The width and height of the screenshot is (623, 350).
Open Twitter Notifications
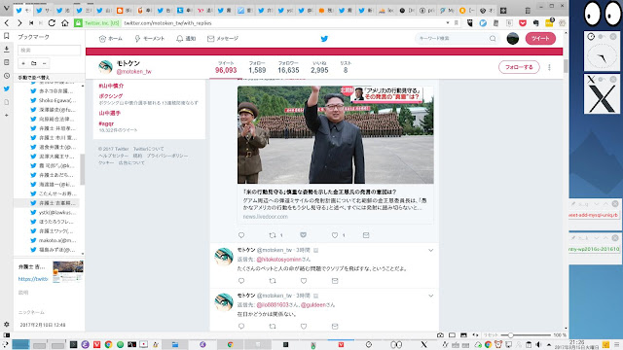coord(186,39)
